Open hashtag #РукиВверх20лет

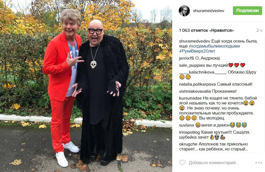click(197, 51)
